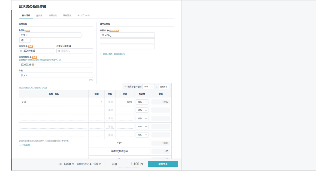This screenshot has width=327, height=171.
Task: Click the 保存する button
Action: pos(163,164)
